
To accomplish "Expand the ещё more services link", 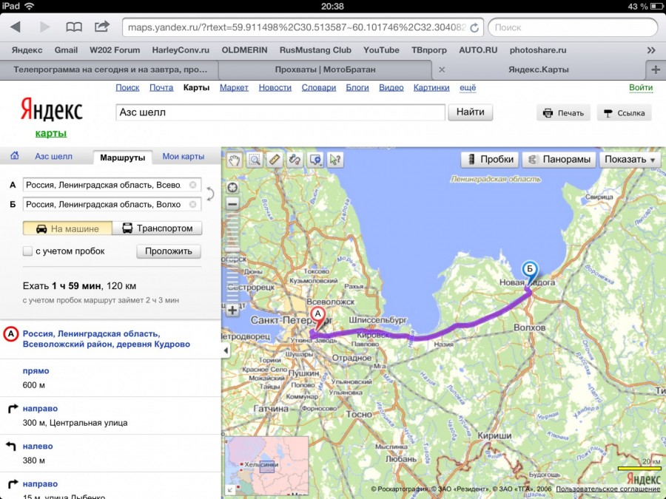I will 468,87.
